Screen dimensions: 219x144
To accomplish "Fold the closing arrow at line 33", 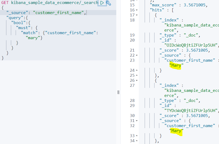I will click(137, 136).
